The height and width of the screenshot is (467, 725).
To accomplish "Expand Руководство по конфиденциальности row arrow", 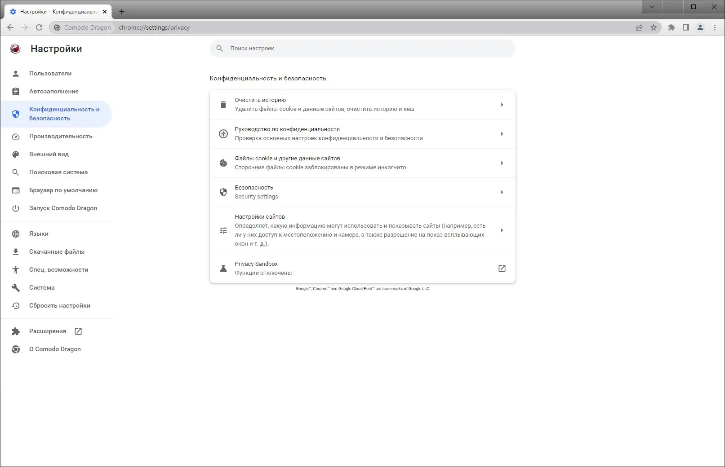I will 502,134.
